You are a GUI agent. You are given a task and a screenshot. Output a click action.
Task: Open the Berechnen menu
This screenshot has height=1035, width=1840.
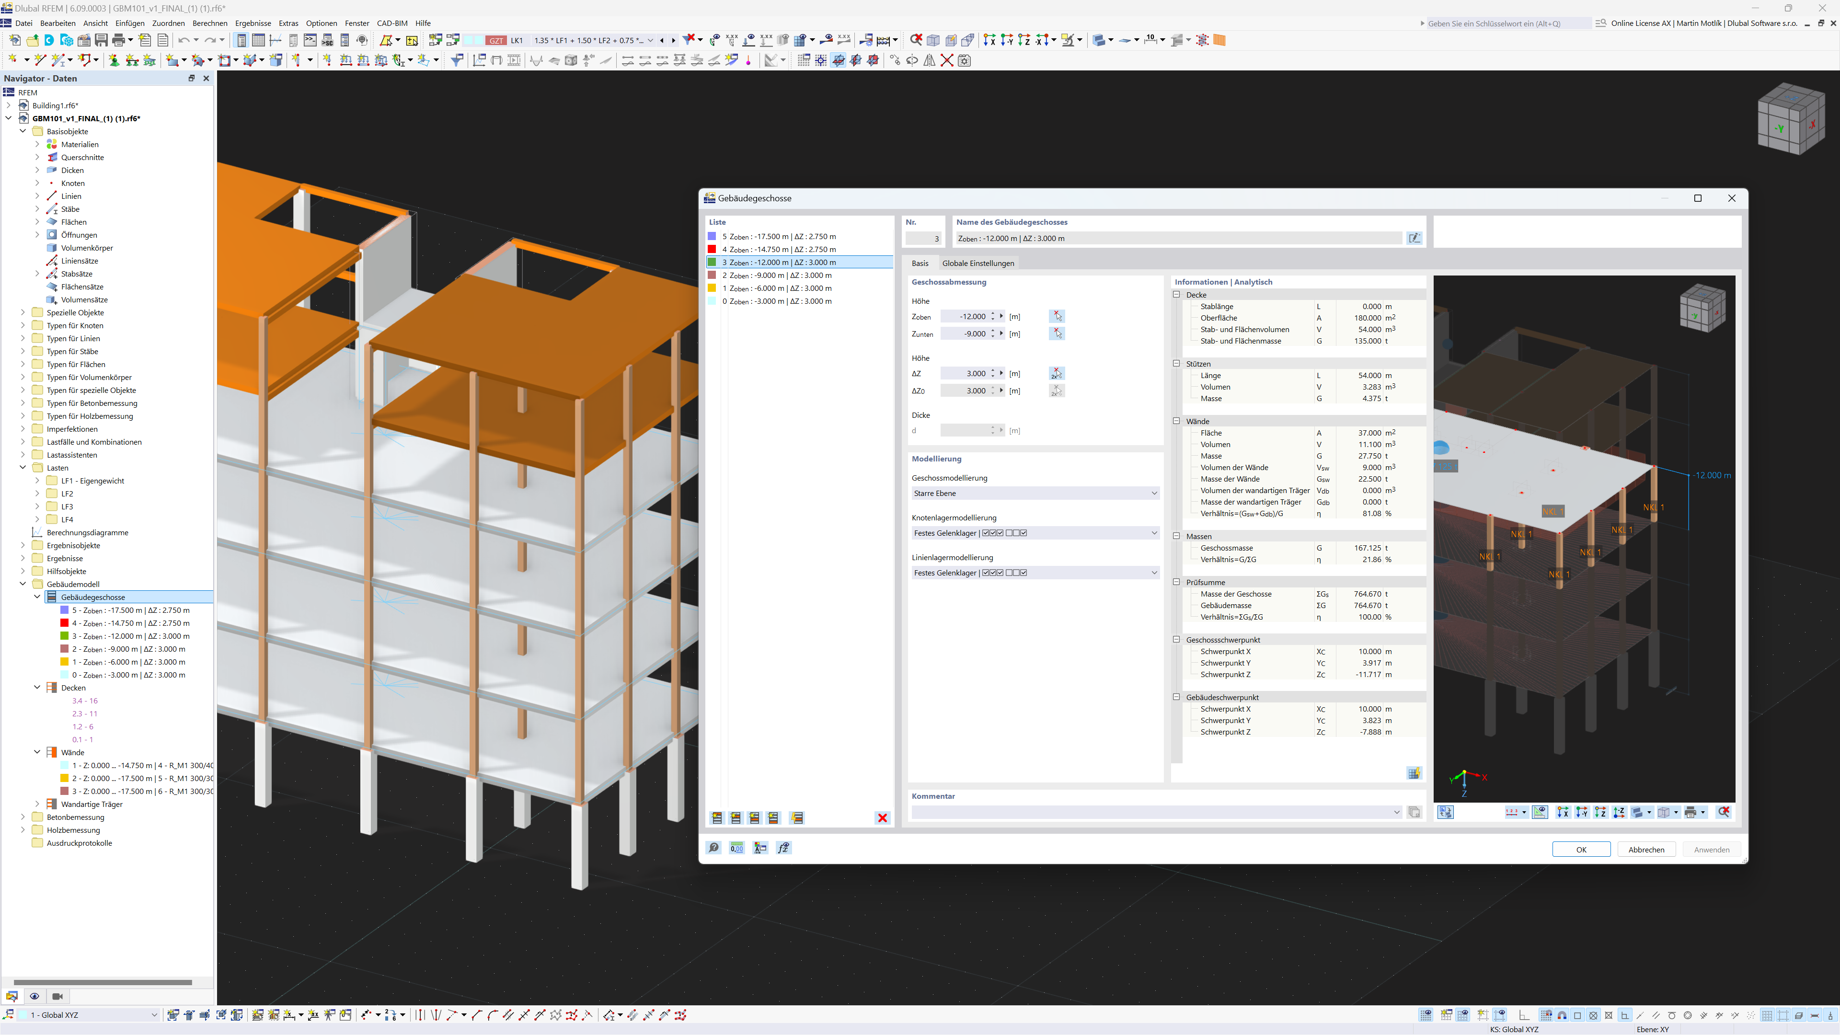click(x=210, y=23)
